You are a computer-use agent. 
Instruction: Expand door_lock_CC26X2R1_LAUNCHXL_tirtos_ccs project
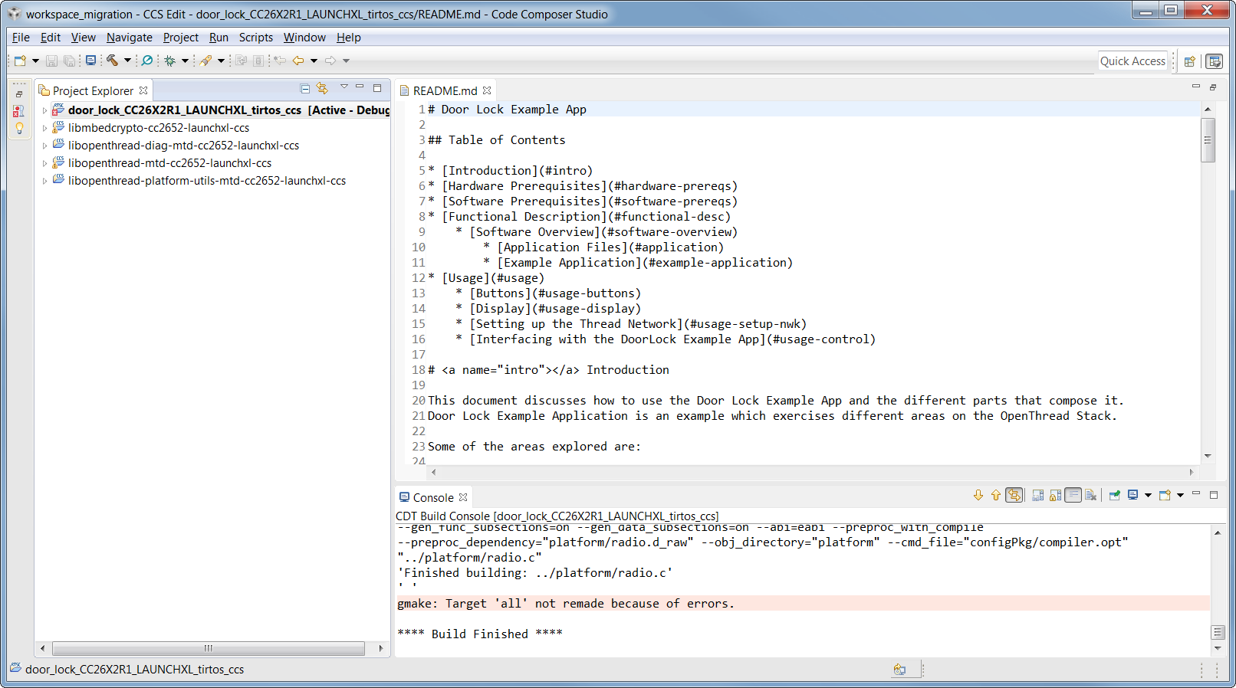pyautogui.click(x=44, y=110)
